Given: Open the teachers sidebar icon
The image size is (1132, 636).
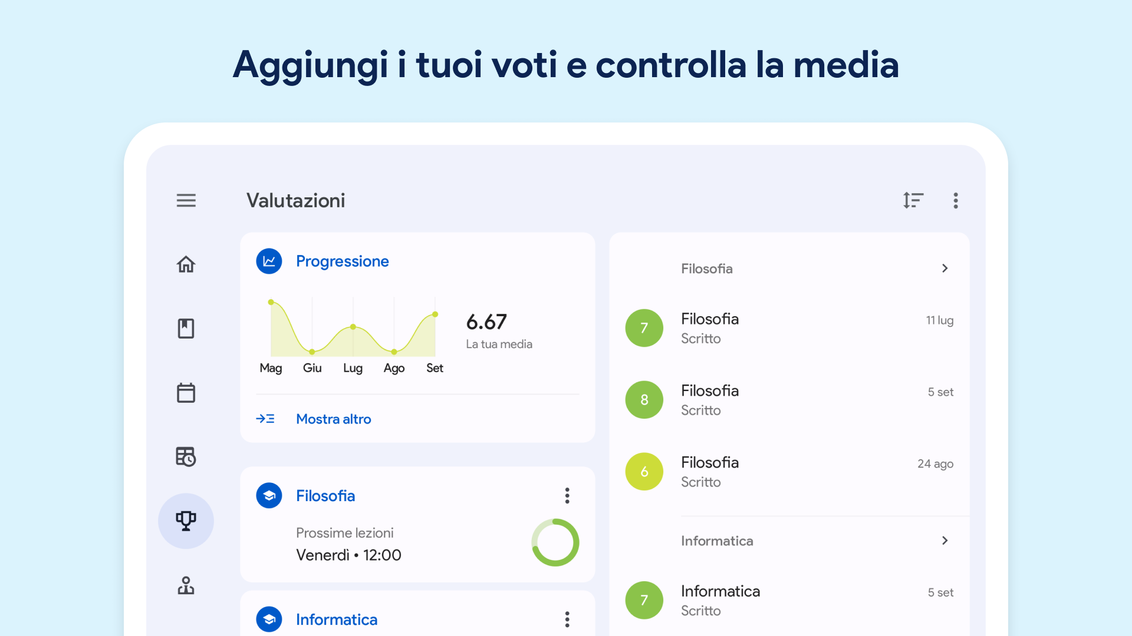Looking at the screenshot, I should tap(186, 585).
